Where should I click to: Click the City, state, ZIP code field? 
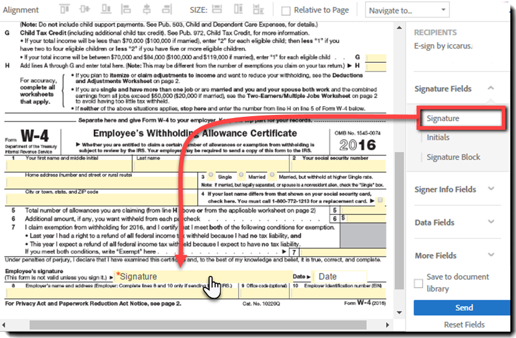(x=101, y=199)
